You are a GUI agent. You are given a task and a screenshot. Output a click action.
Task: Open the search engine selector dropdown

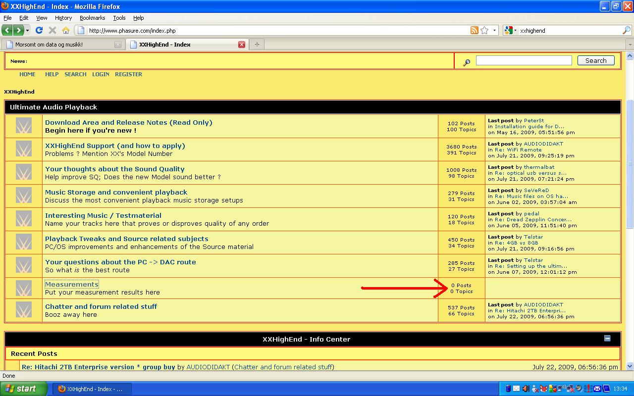click(515, 30)
